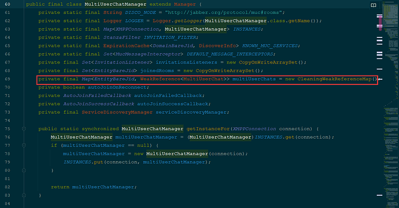Click the InvitationListener type name
The height and width of the screenshot is (208, 399).
click(x=121, y=62)
